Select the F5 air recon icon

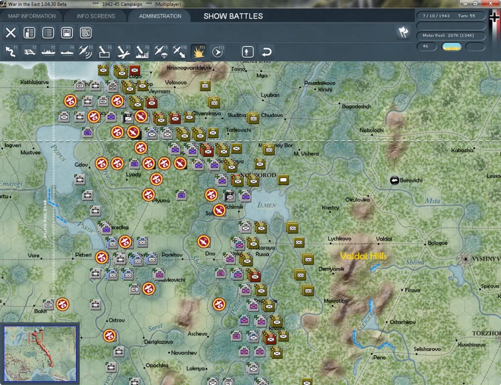pos(86,52)
